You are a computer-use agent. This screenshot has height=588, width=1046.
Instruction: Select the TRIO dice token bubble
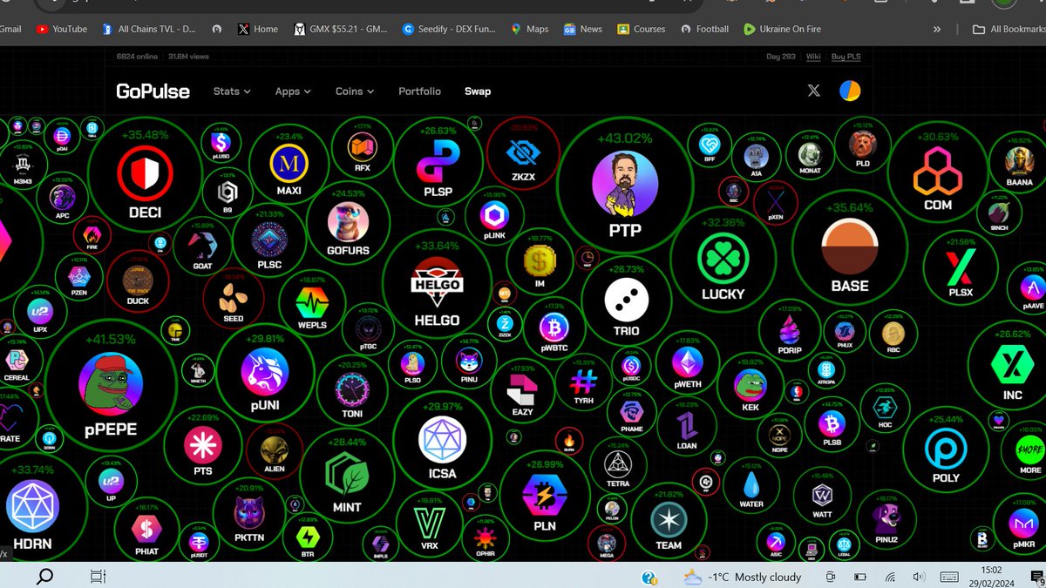pos(626,301)
